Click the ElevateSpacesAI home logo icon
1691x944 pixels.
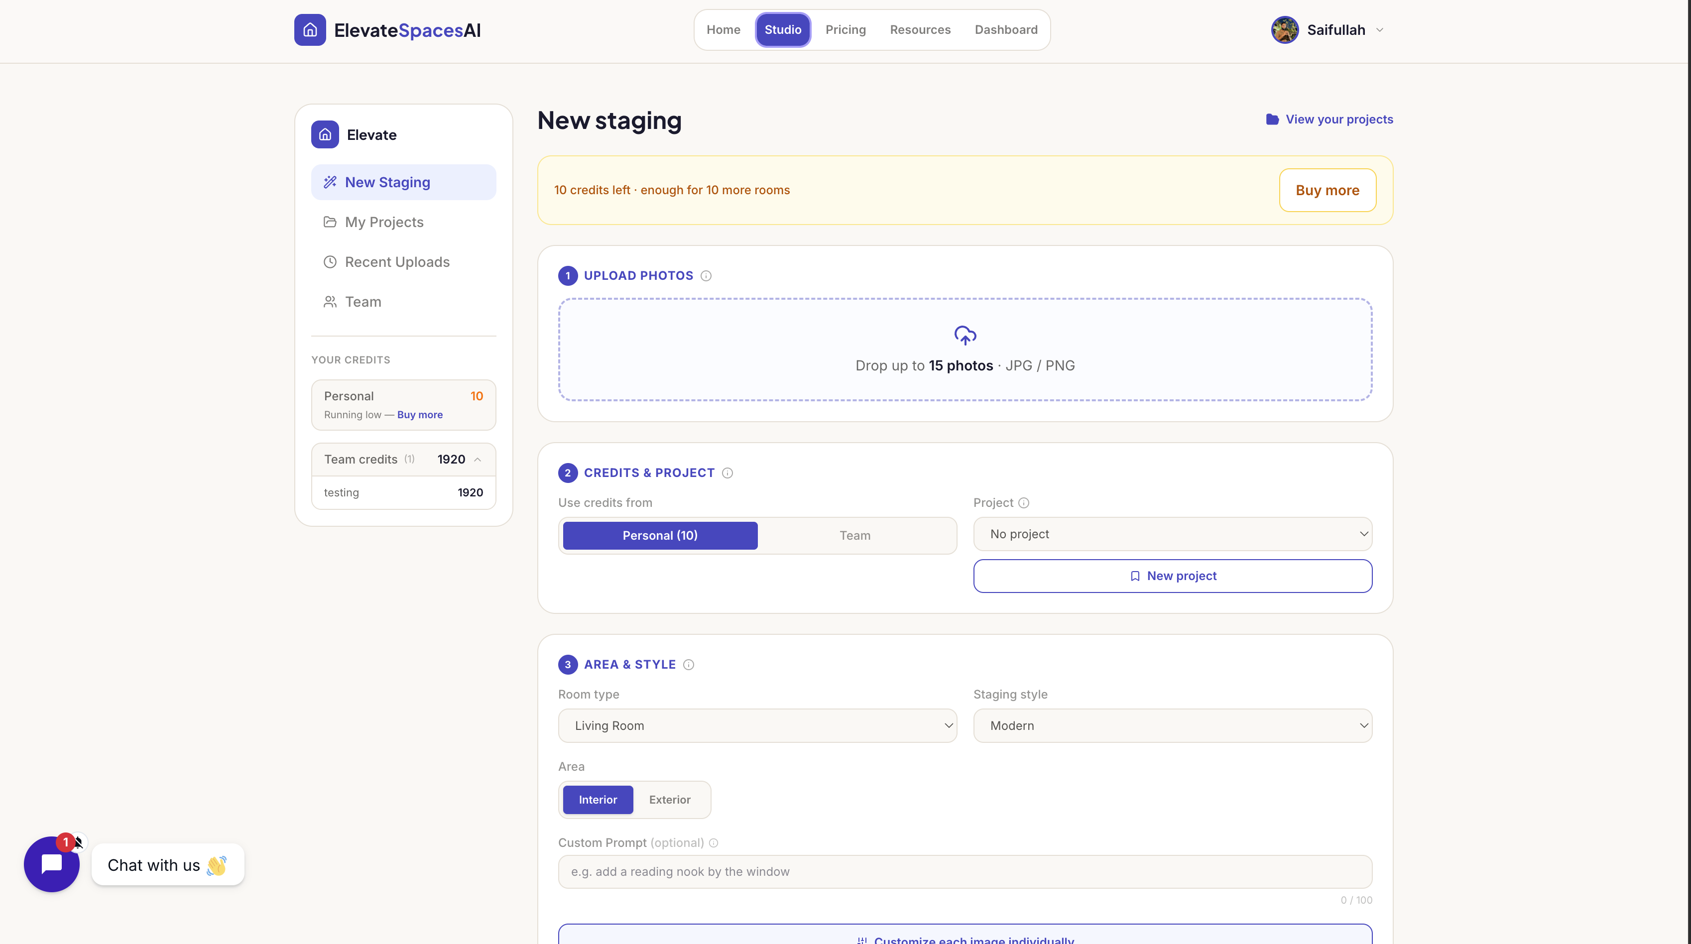310,29
